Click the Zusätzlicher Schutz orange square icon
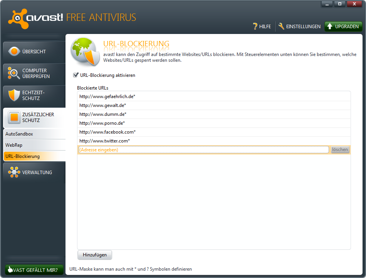The image size is (366, 278). pyautogui.click(x=14, y=117)
